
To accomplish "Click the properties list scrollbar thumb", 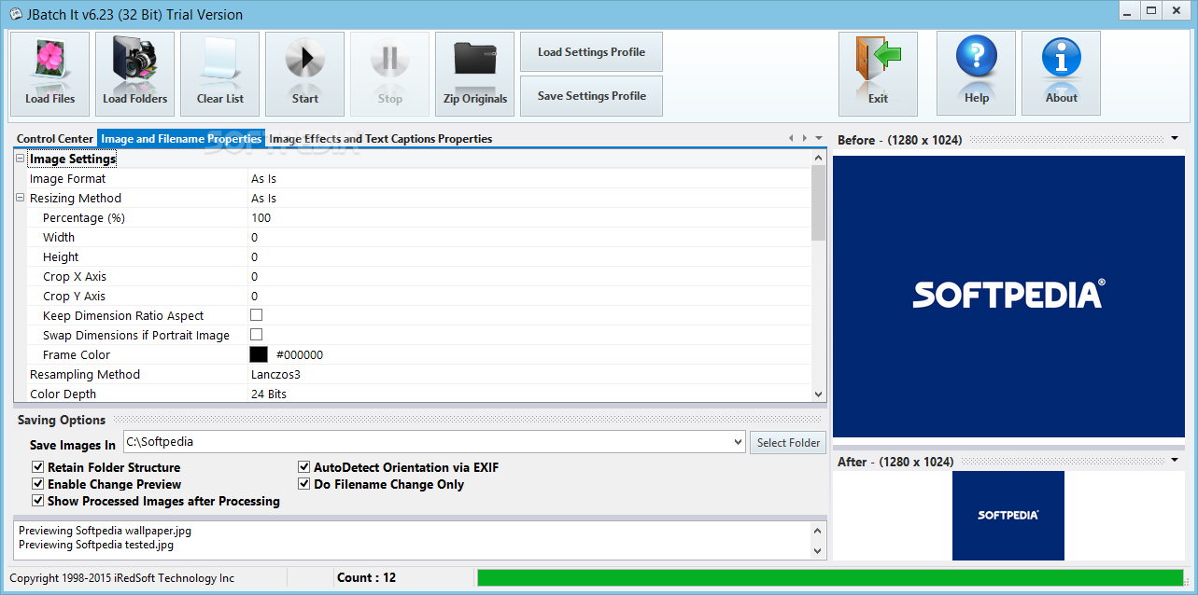I will (x=818, y=203).
